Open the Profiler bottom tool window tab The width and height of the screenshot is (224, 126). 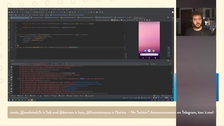pyautogui.click(x=47, y=96)
